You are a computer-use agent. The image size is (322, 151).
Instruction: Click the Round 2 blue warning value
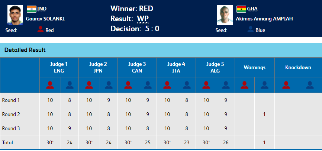click(264, 114)
